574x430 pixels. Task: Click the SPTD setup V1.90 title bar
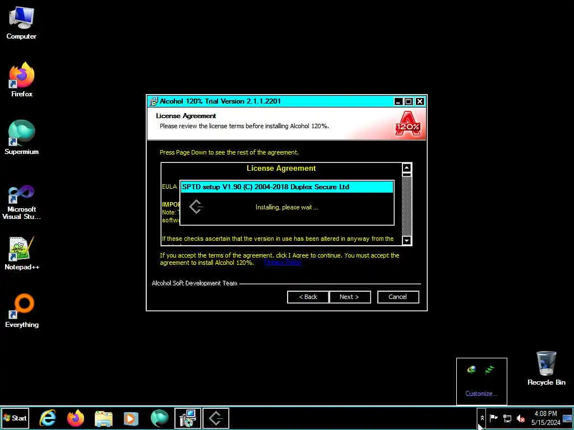coord(287,187)
